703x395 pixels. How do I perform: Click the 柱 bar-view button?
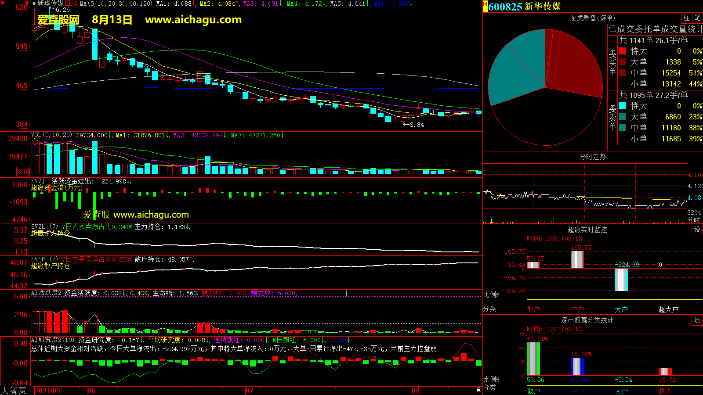pyautogui.click(x=686, y=18)
